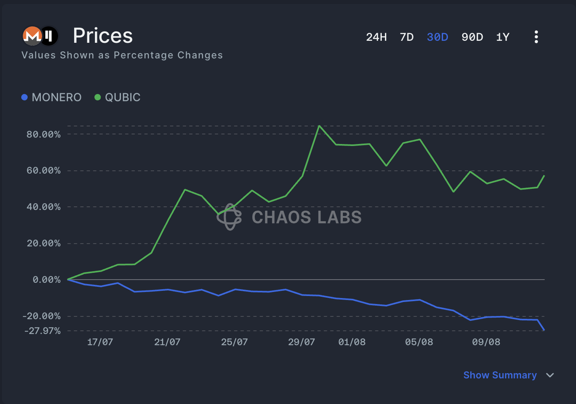Click the QUBIC peak point near 29/07
The height and width of the screenshot is (404, 576).
[x=319, y=126]
